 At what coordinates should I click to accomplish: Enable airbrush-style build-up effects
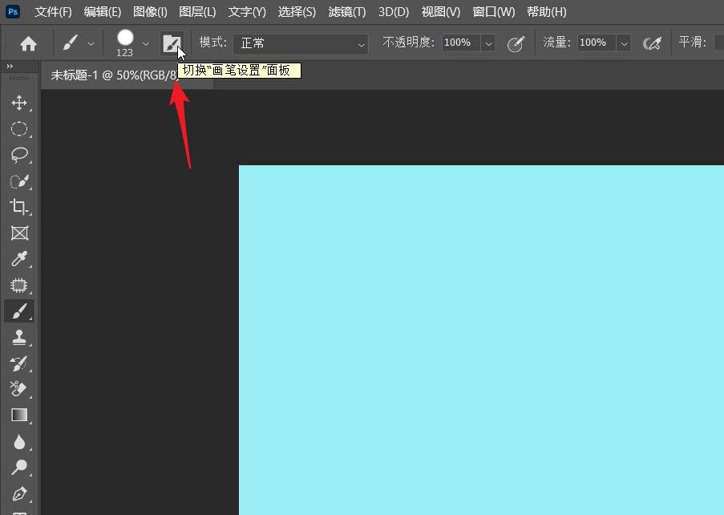652,43
